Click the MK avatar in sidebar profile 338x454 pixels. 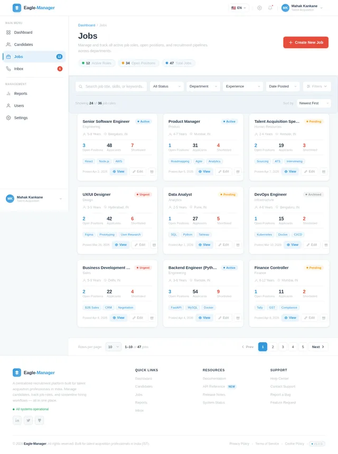coord(10,199)
